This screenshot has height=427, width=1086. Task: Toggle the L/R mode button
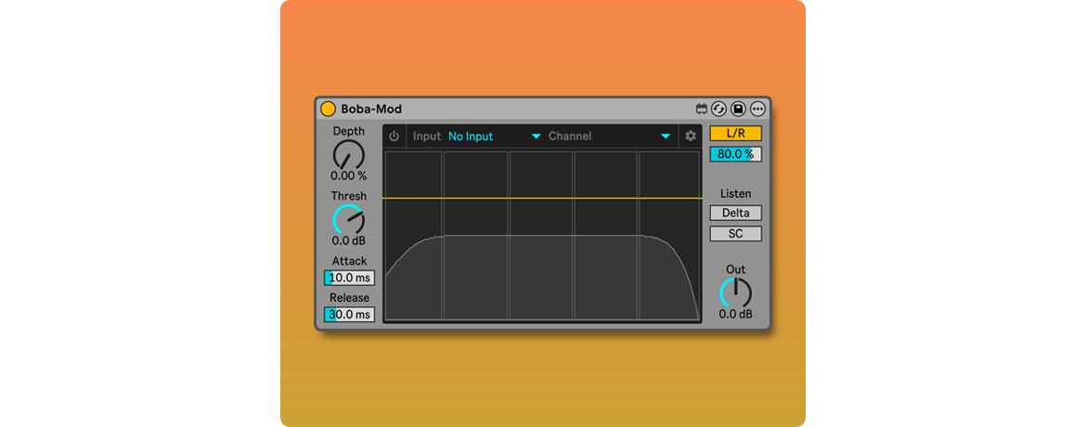click(735, 134)
